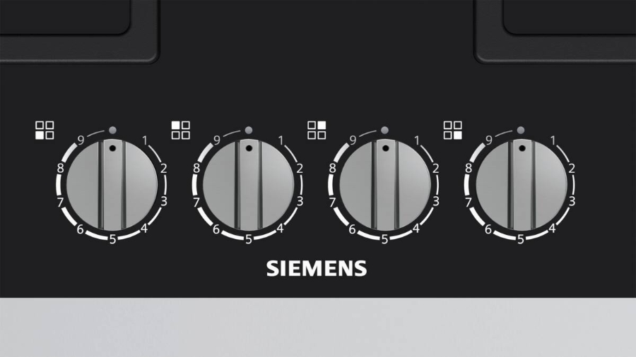Select the second control knob from left
The height and width of the screenshot is (357, 636).
point(248,186)
